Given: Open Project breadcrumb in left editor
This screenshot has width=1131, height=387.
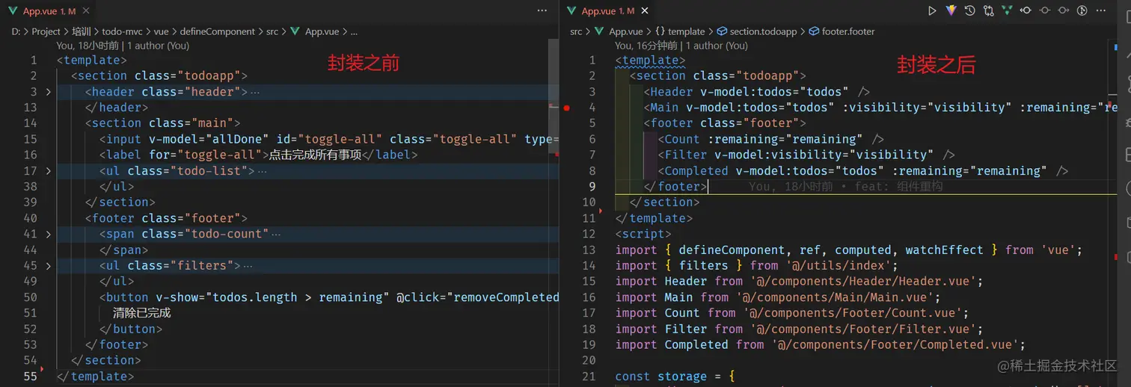Looking at the screenshot, I should point(46,31).
